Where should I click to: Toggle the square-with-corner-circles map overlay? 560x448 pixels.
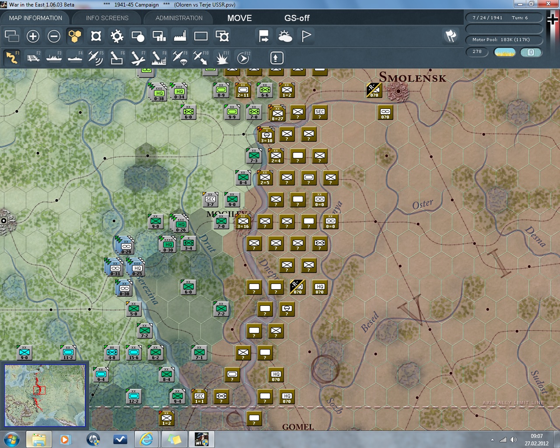[96, 36]
